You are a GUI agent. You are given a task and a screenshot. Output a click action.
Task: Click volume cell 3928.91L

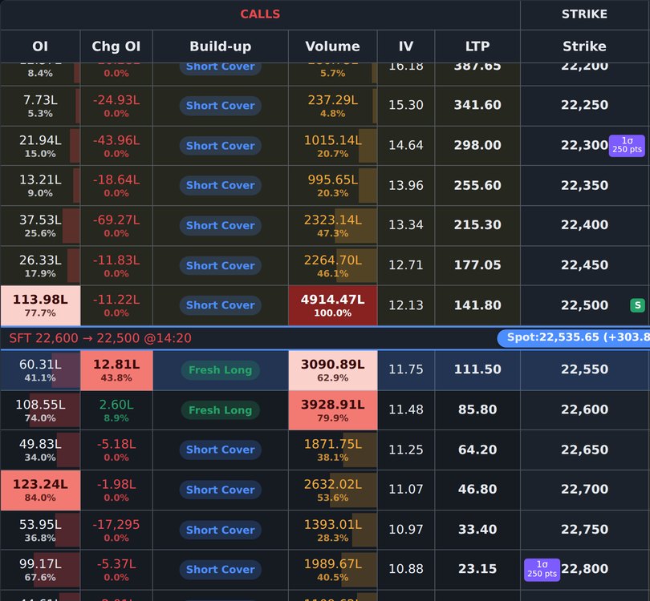click(x=332, y=410)
